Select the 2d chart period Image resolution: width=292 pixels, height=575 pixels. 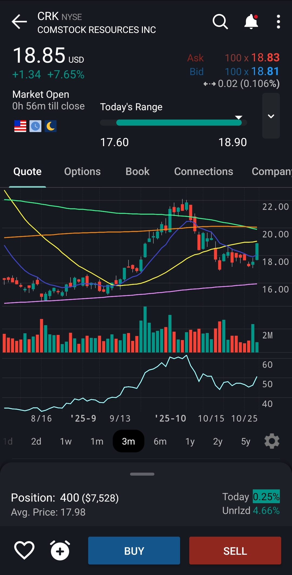[x=36, y=441]
